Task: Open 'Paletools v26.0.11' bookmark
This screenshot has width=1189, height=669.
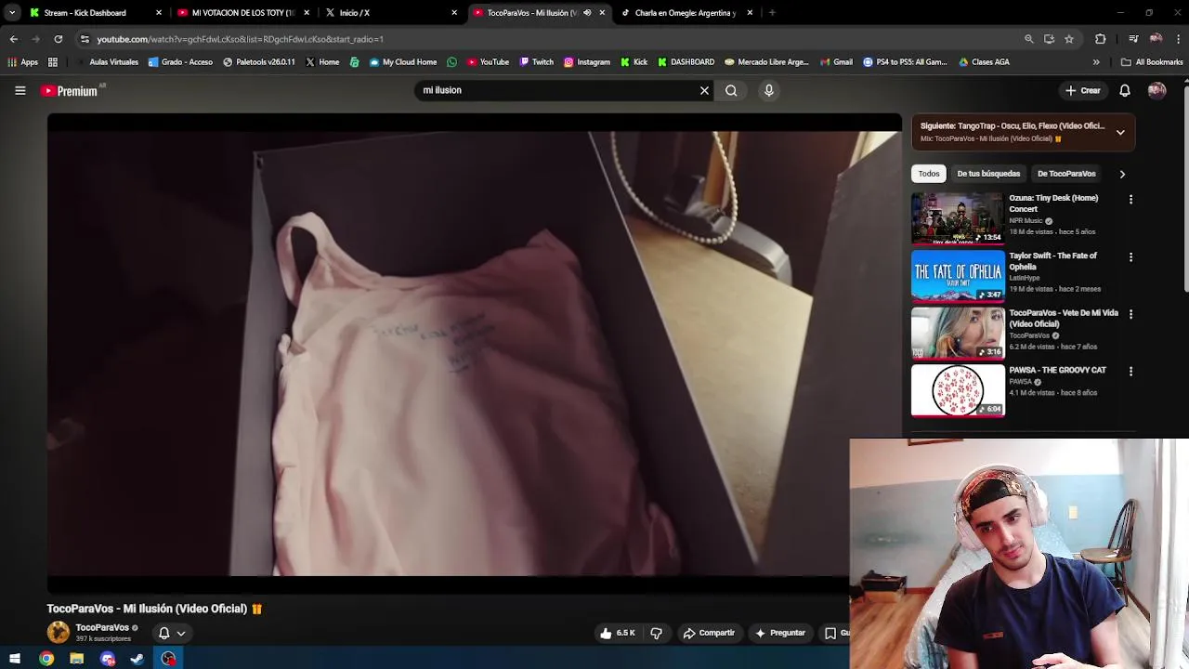Action: (259, 62)
